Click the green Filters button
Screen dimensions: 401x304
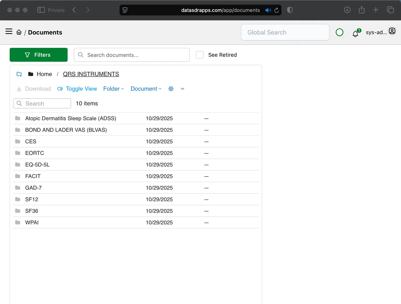pyautogui.click(x=39, y=55)
